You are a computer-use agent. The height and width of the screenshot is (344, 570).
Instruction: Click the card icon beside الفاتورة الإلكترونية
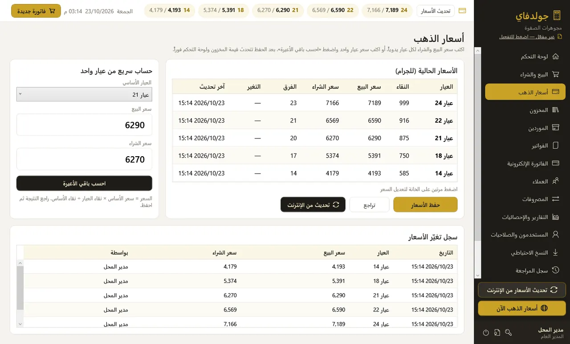coord(555,163)
